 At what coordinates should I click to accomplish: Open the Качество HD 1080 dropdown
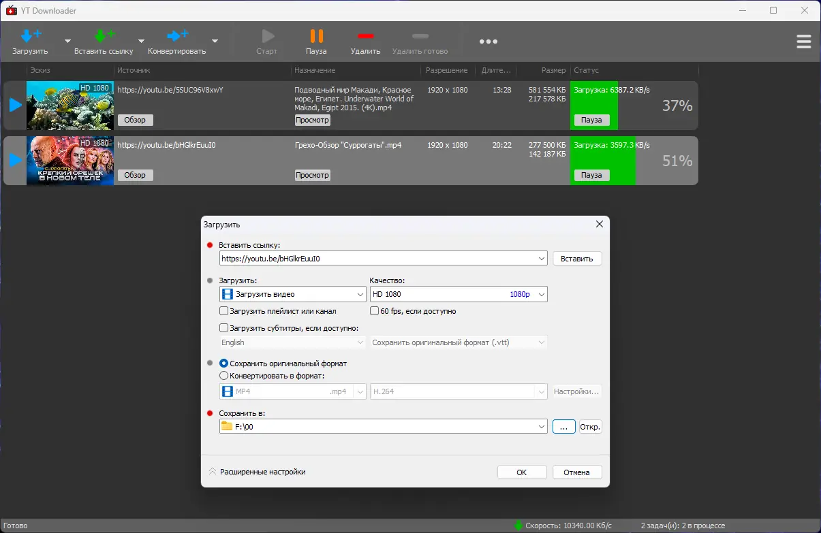542,294
